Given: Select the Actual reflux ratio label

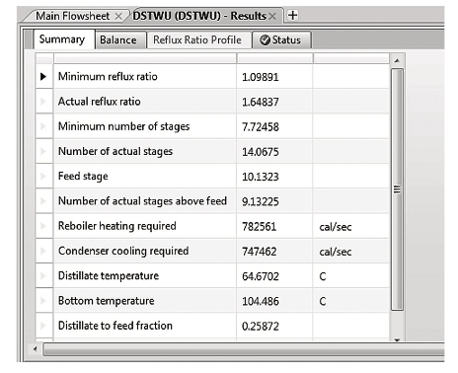Looking at the screenshot, I should (x=100, y=102).
